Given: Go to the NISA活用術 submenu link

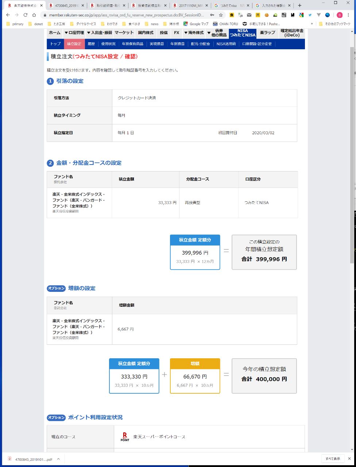Looking at the screenshot, I should [226, 44].
